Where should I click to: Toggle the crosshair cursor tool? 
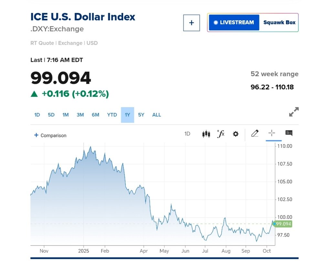click(x=272, y=133)
